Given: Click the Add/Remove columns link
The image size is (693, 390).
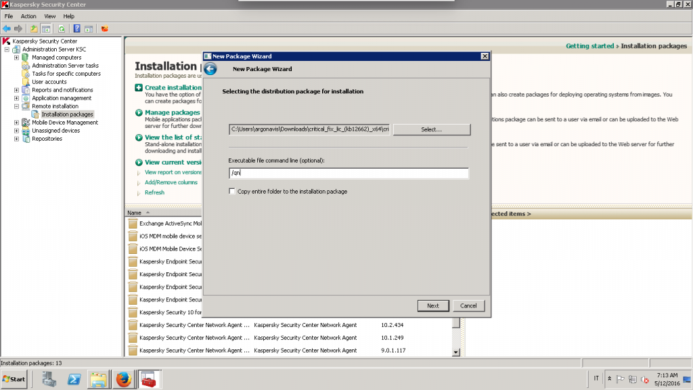Looking at the screenshot, I should [x=171, y=183].
